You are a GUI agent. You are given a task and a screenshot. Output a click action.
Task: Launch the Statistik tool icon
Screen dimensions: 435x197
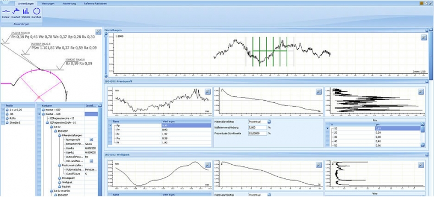pyautogui.click(x=26, y=13)
